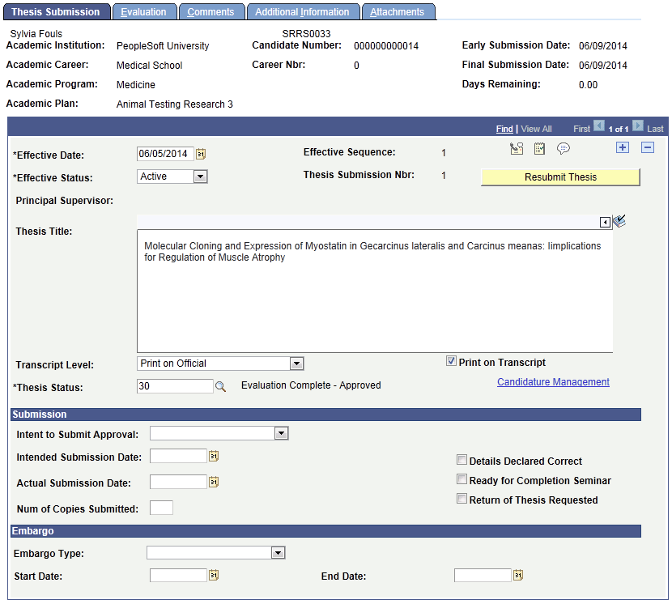Click the '1 of 1' row counter
The width and height of the screenshot is (672, 604).
click(x=619, y=129)
